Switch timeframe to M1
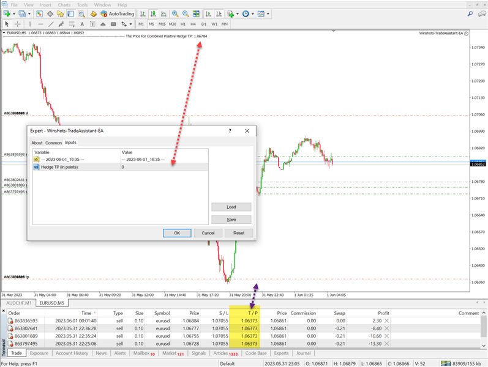The width and height of the screenshot is (488, 367). click(141, 24)
